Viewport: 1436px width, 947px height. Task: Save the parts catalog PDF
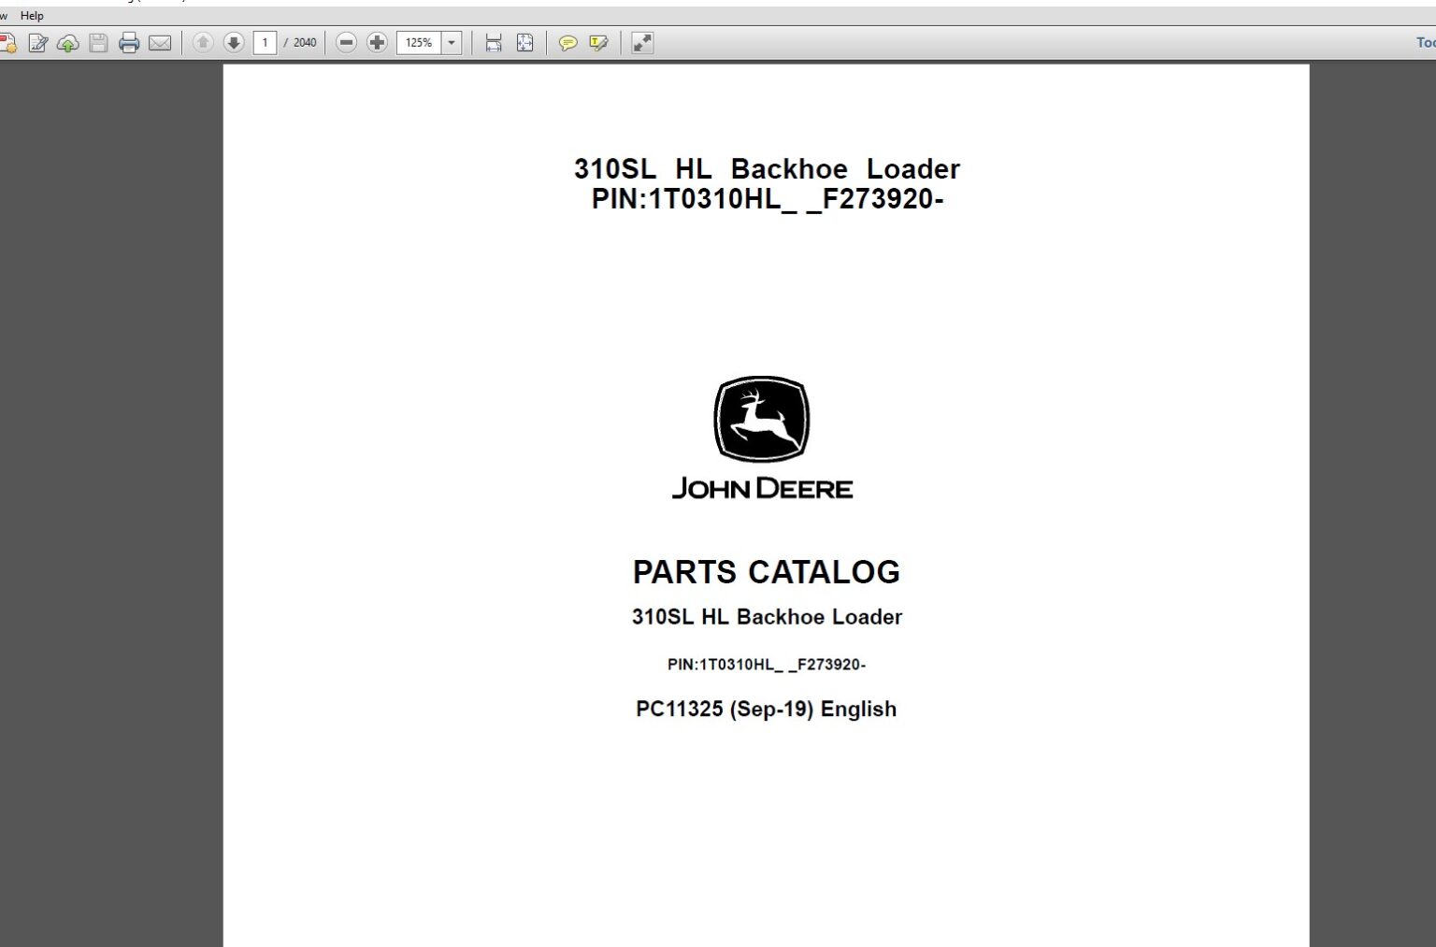coord(97,42)
